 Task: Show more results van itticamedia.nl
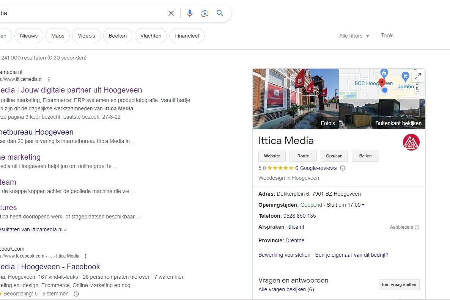tap(33, 229)
